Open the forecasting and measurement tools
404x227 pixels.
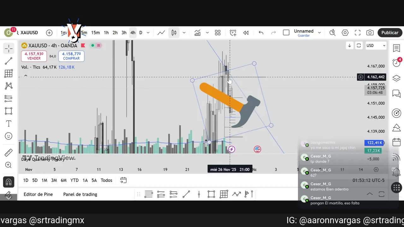pyautogui.click(x=9, y=98)
